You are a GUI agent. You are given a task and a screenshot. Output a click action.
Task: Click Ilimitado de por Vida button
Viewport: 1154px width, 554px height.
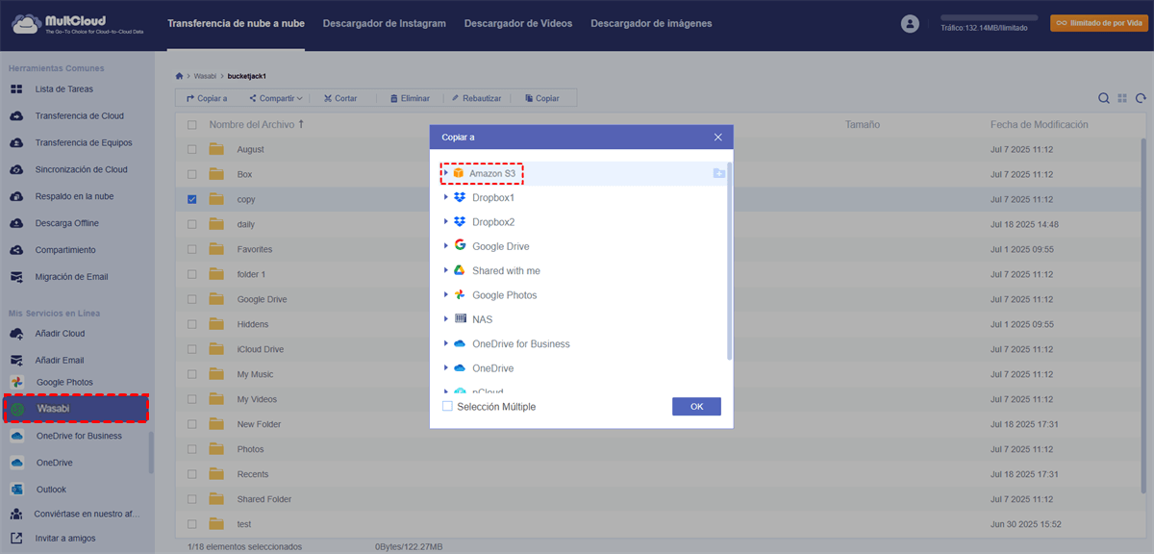point(1098,23)
